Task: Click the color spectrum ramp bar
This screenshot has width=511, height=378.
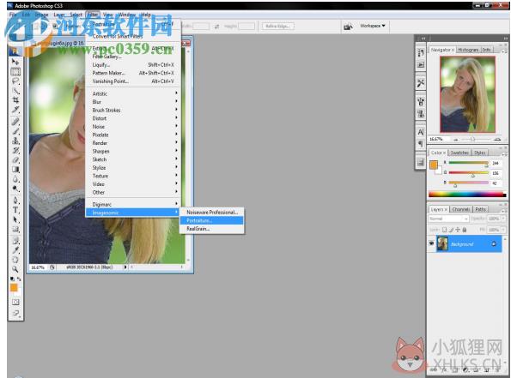Action: coord(467,195)
